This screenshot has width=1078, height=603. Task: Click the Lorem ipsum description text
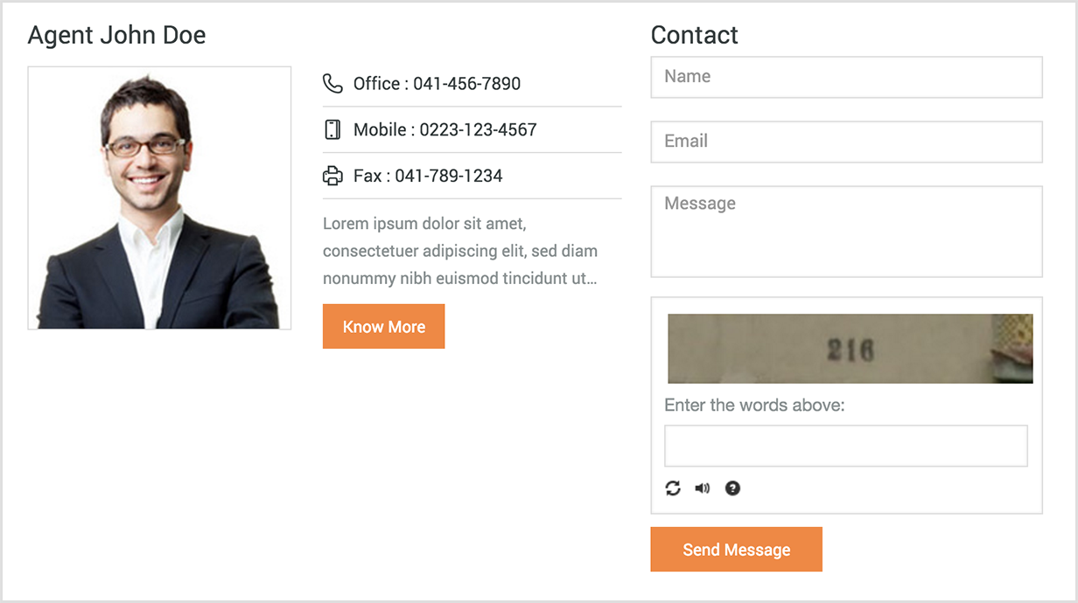tap(460, 251)
